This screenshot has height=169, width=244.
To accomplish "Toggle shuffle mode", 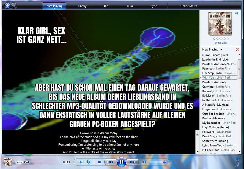I will [81, 162].
